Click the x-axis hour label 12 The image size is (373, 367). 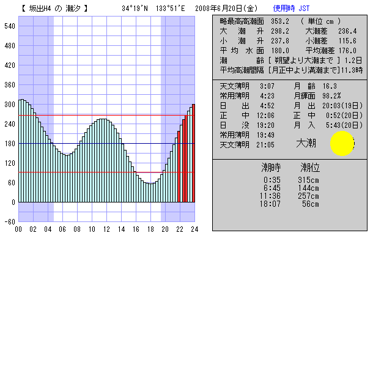coord(106,229)
